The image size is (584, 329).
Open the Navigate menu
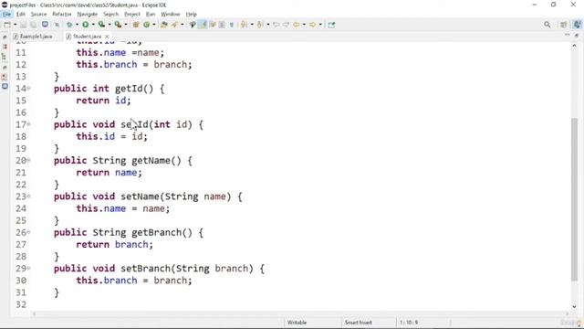click(88, 15)
